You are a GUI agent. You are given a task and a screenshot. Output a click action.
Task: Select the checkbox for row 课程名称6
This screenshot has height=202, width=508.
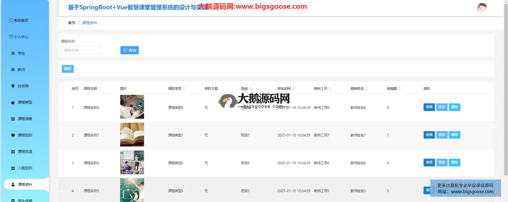pyautogui.click(x=62, y=163)
